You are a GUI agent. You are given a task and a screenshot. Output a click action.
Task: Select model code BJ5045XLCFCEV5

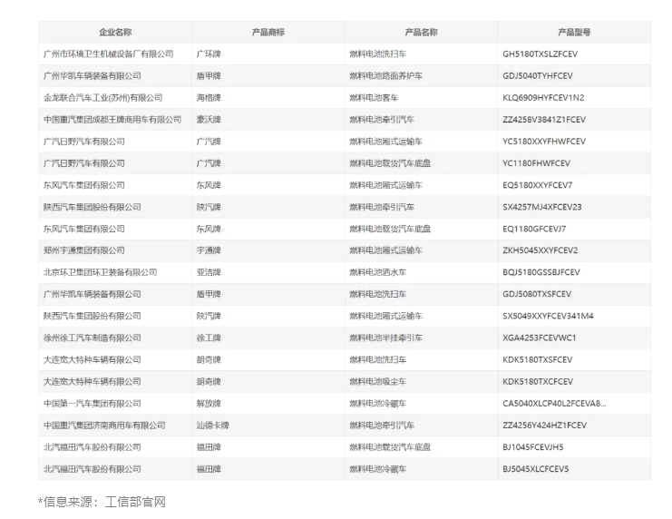click(536, 469)
